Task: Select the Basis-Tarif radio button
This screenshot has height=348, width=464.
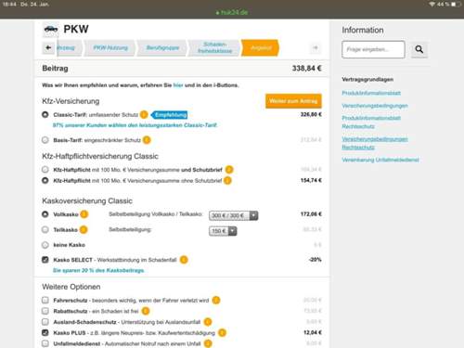Action: [45, 140]
